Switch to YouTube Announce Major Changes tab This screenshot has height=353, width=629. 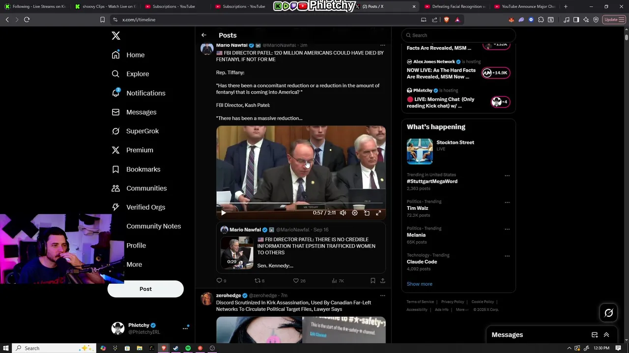coord(525,6)
